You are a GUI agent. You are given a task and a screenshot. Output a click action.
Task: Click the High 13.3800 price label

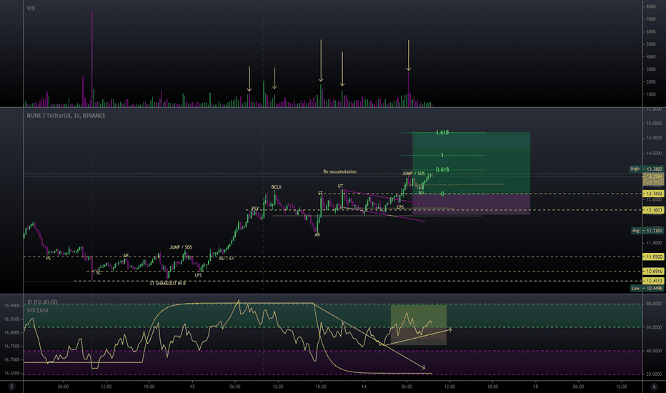pos(646,169)
